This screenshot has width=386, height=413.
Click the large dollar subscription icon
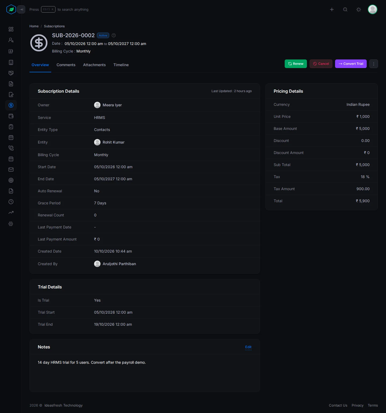coord(39,43)
